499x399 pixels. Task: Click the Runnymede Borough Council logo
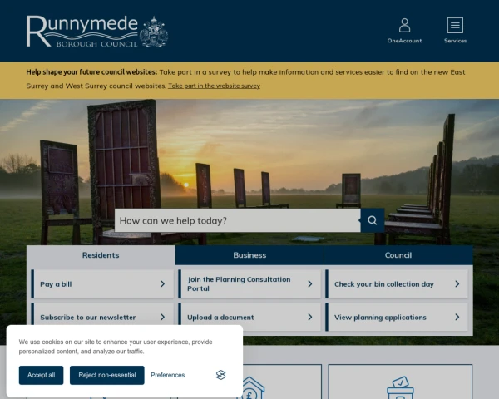pos(97,32)
